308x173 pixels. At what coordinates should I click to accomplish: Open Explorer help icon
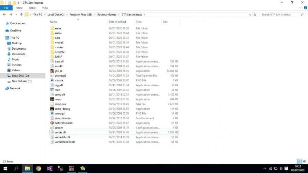click(306, 8)
